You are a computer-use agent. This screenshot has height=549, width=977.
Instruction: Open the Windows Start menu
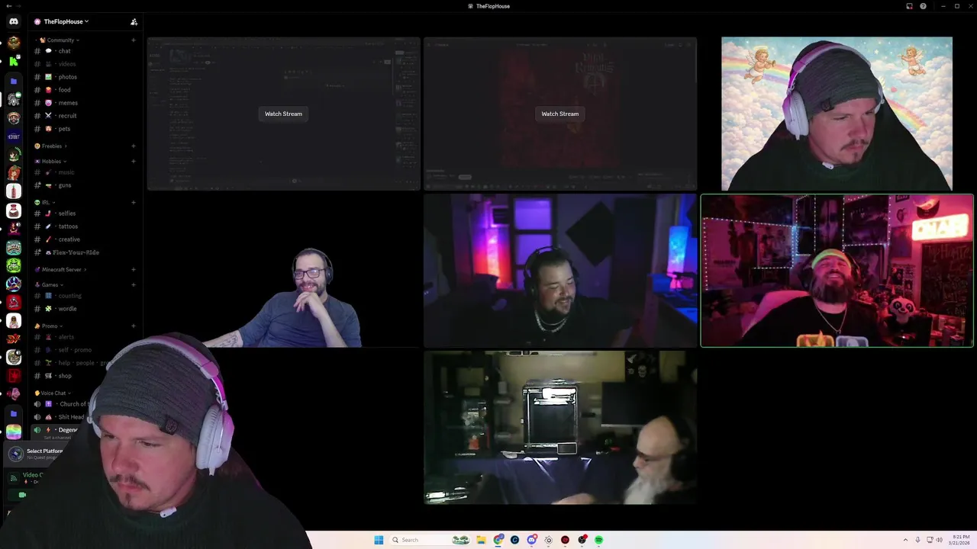tap(379, 540)
